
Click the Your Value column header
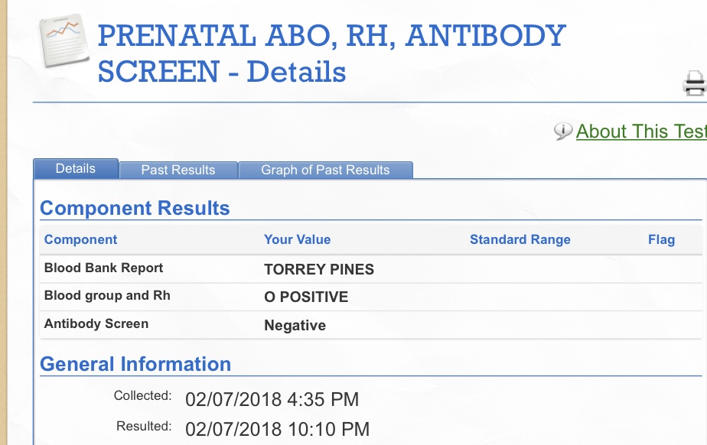coord(298,239)
